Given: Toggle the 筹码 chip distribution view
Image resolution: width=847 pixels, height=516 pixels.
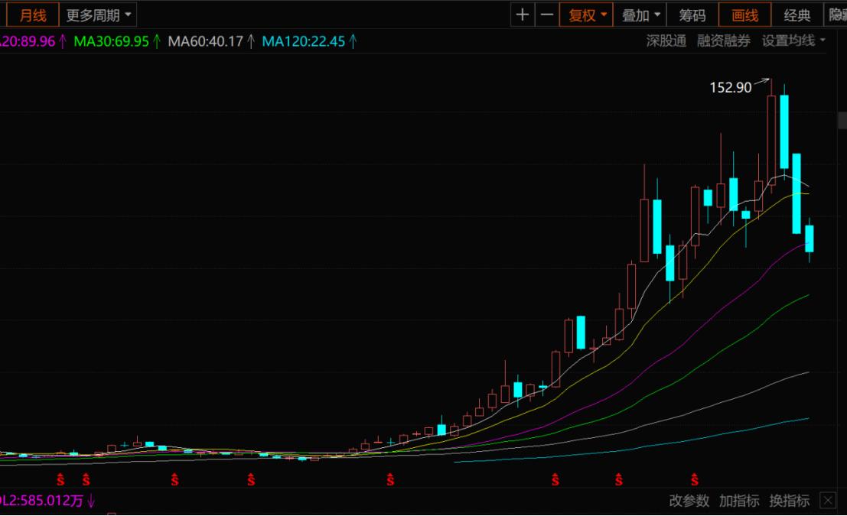Looking at the screenshot, I should [692, 15].
